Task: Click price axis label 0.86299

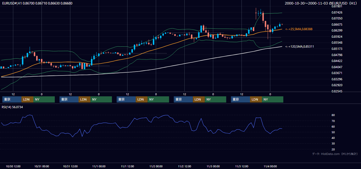Action: click(337, 30)
